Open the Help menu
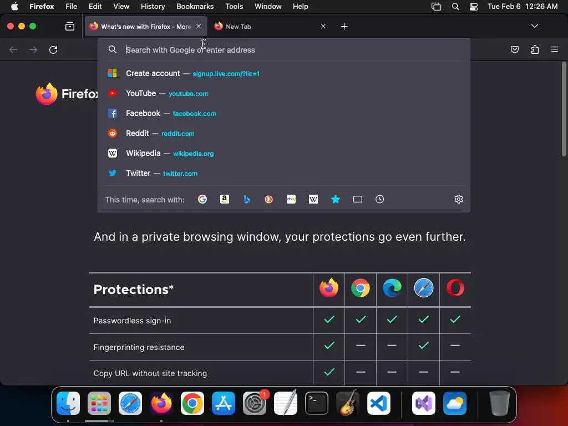 pyautogui.click(x=300, y=7)
